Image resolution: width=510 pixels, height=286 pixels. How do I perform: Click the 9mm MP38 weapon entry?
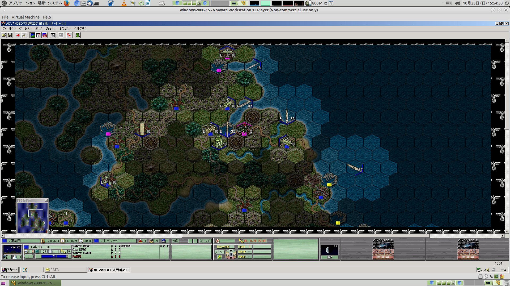79,250
